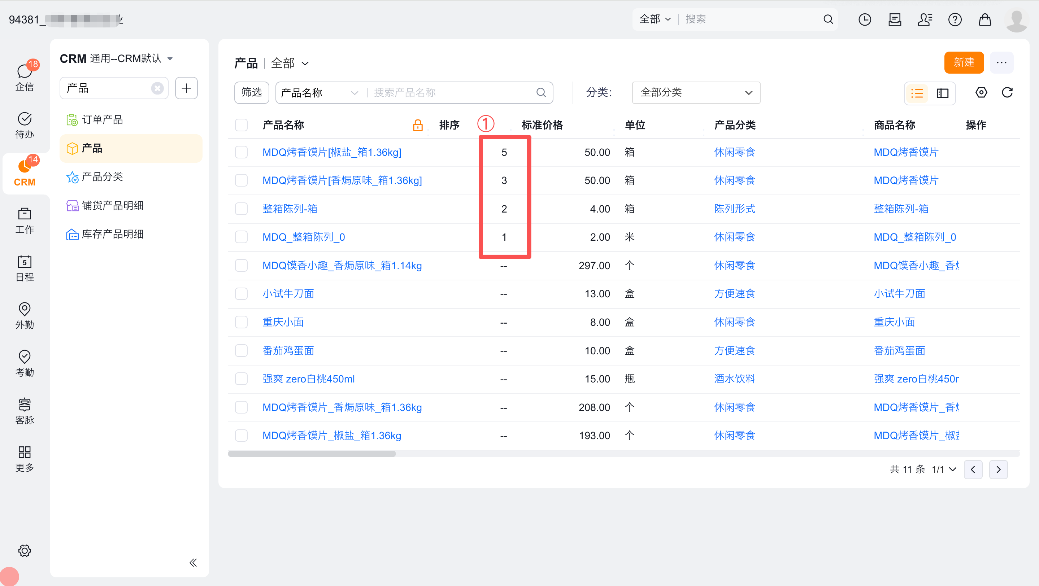Check the row for 整箱陈列-箱
Viewport: 1039px width, 586px height.
[241, 209]
